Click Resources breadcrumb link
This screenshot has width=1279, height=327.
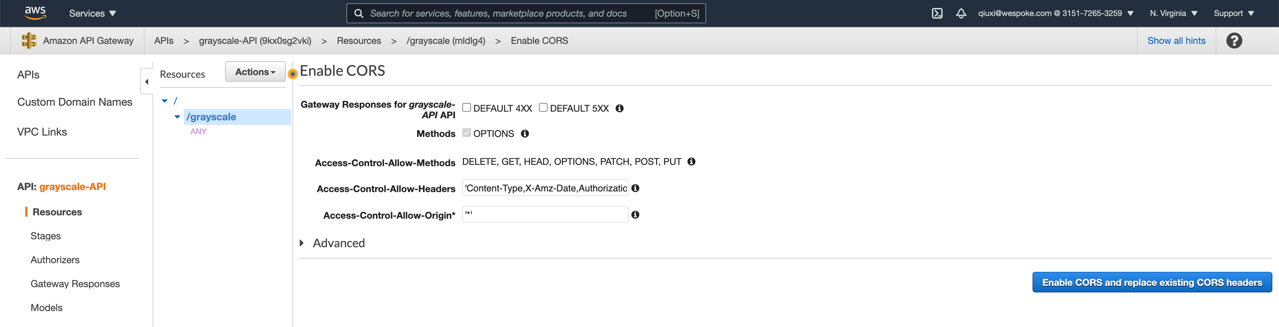click(x=359, y=41)
